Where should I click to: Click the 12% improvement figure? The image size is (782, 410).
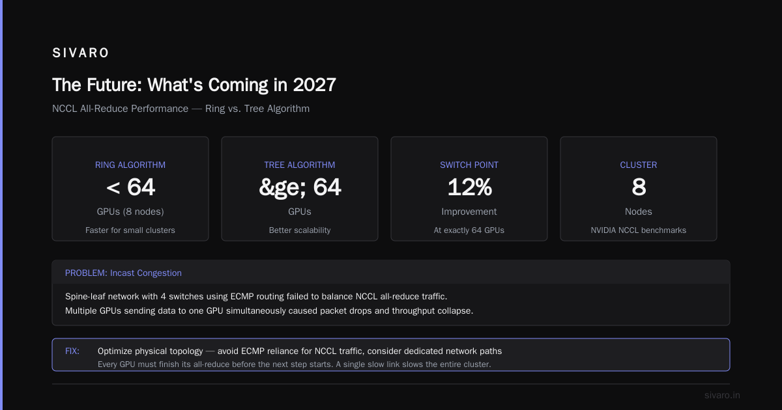point(469,187)
